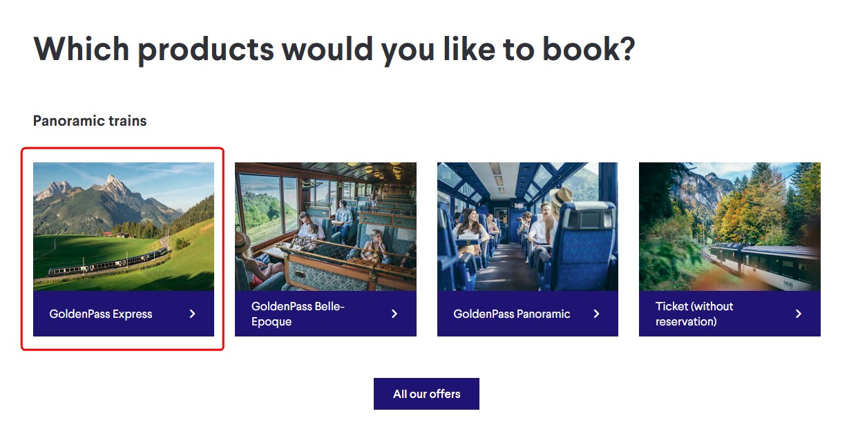Click the Which products would you like heading

coord(334,50)
